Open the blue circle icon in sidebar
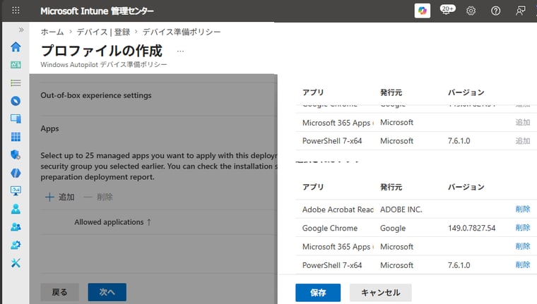537x304 pixels. 16,101
